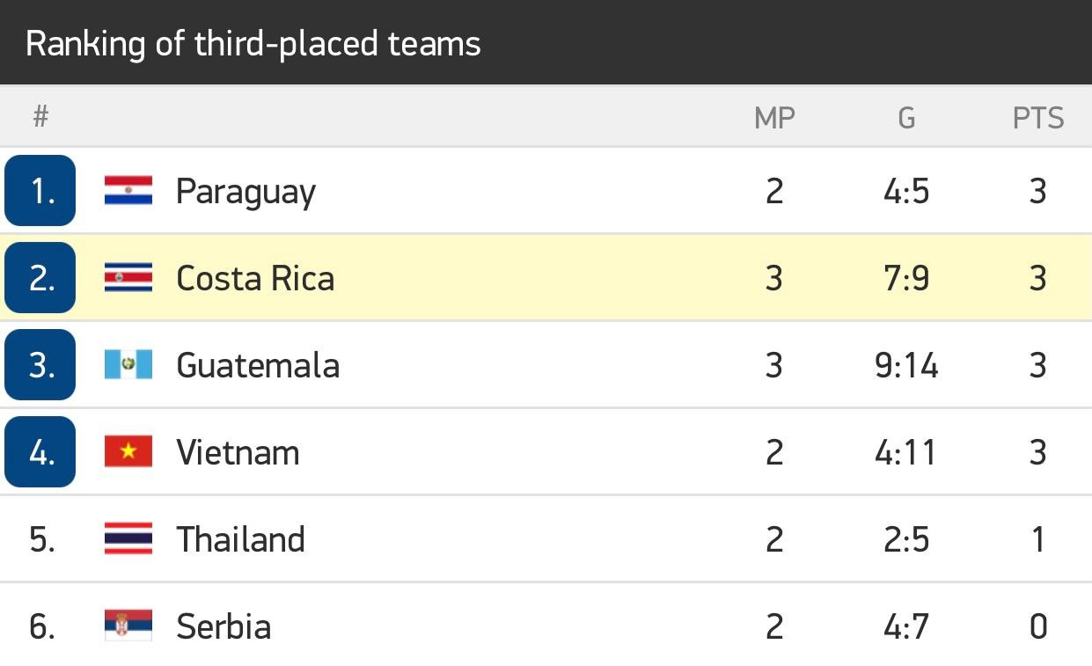Click the Serbia flag icon
Viewport: 1092px width, 666px height.
point(128,626)
